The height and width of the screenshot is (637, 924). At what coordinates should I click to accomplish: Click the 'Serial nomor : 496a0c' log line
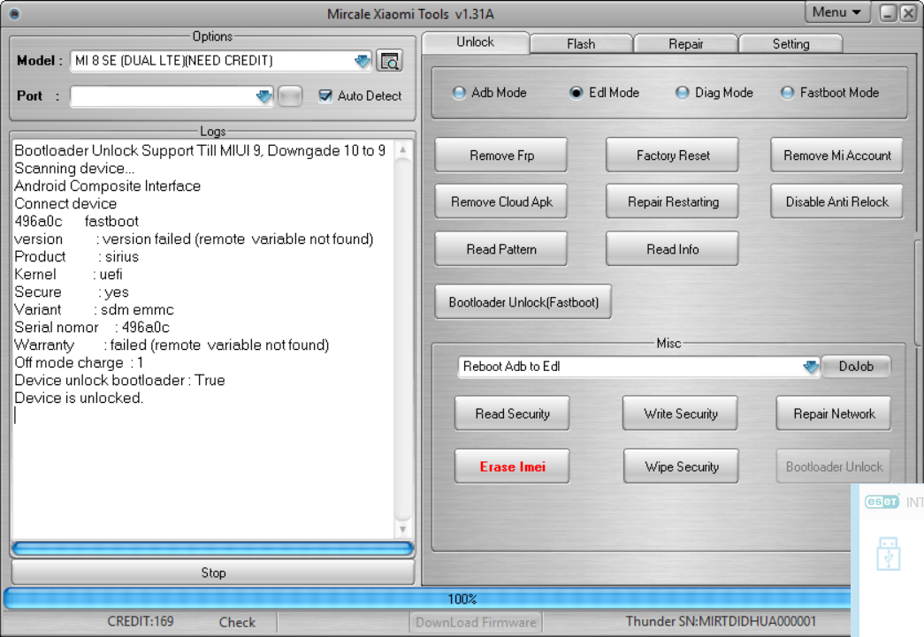[x=92, y=327]
